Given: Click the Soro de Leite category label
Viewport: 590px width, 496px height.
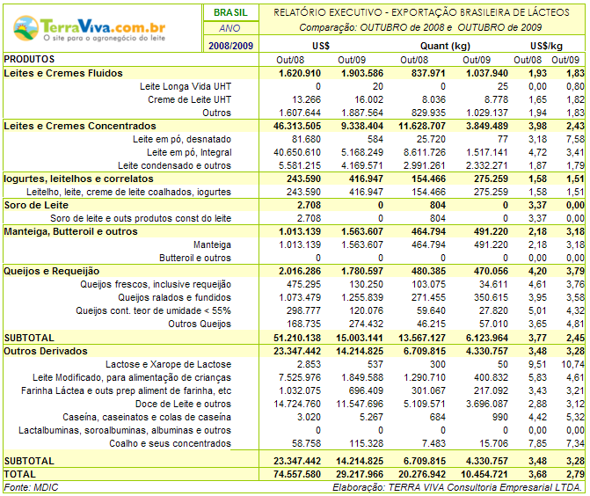Looking at the screenshot, I should [36, 205].
